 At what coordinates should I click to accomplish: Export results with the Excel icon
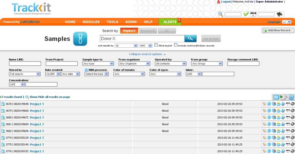(282, 97)
